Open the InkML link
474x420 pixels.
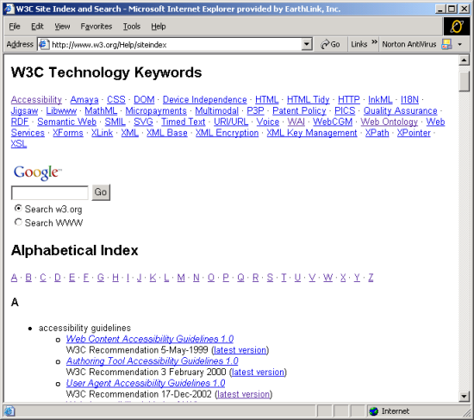point(380,99)
